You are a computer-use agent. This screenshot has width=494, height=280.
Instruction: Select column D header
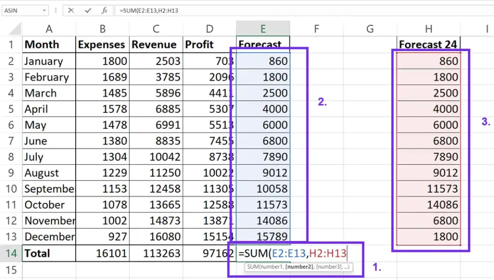coord(209,28)
